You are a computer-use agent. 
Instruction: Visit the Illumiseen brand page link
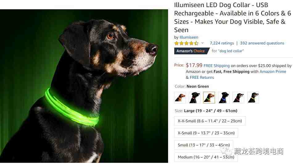pos(189,37)
